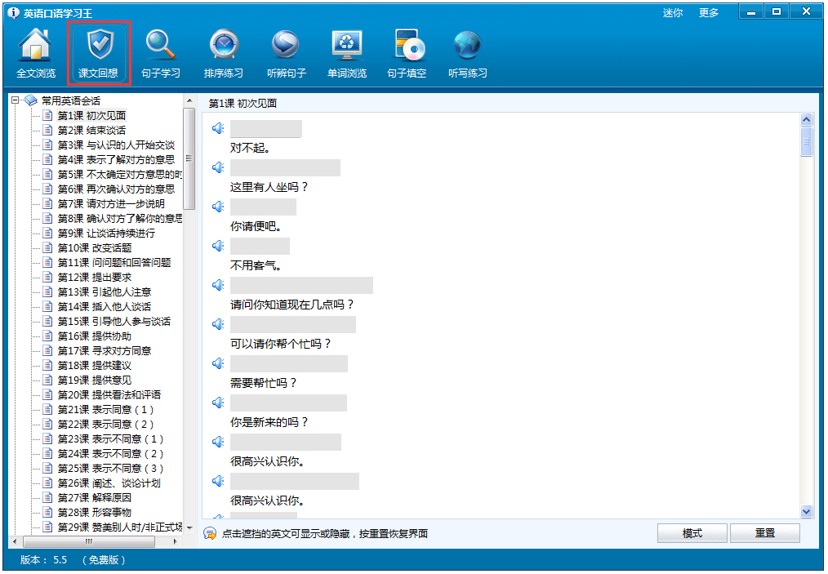Select lesson 第28课 形容事物
This screenshot has height=574, width=828.
click(95, 512)
